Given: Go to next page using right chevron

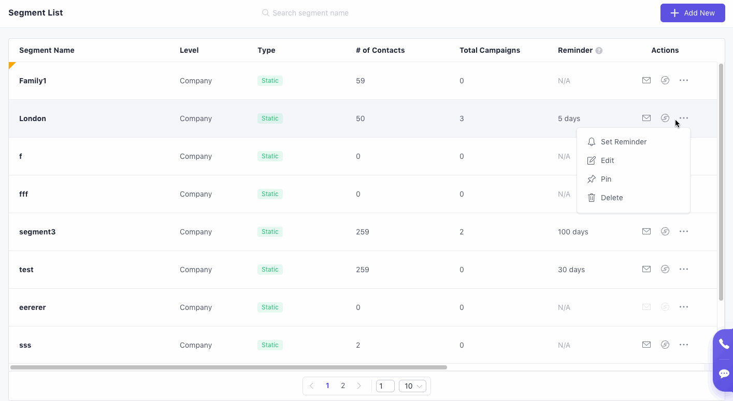Looking at the screenshot, I should [359, 386].
